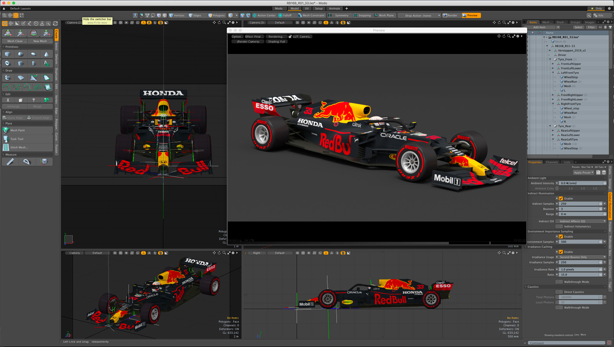Viewport: 614px width, 347px height.
Task: Edit the Ambient Intensity field
Action: 581,183
